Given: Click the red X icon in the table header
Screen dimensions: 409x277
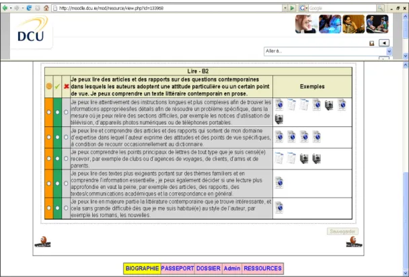Looking at the screenshot, I should point(66,86).
